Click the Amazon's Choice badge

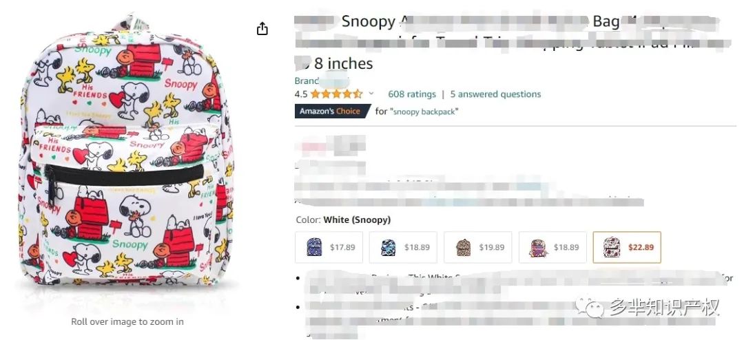coord(333,111)
